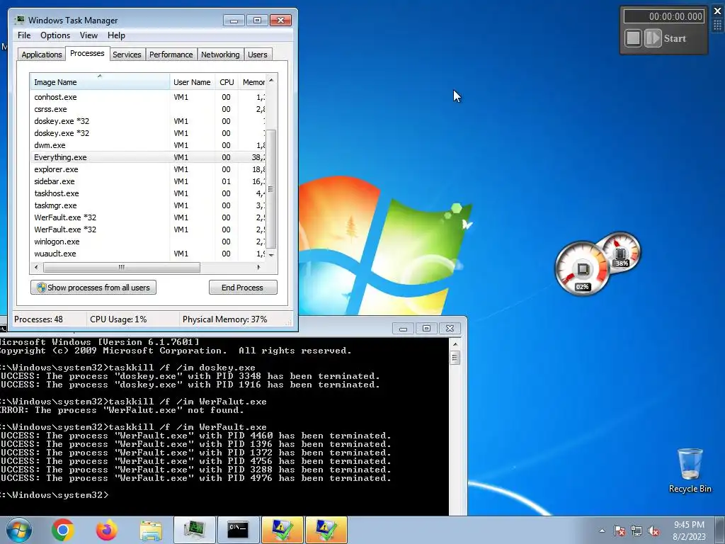Open the Options menu in Task Manager

[55, 35]
